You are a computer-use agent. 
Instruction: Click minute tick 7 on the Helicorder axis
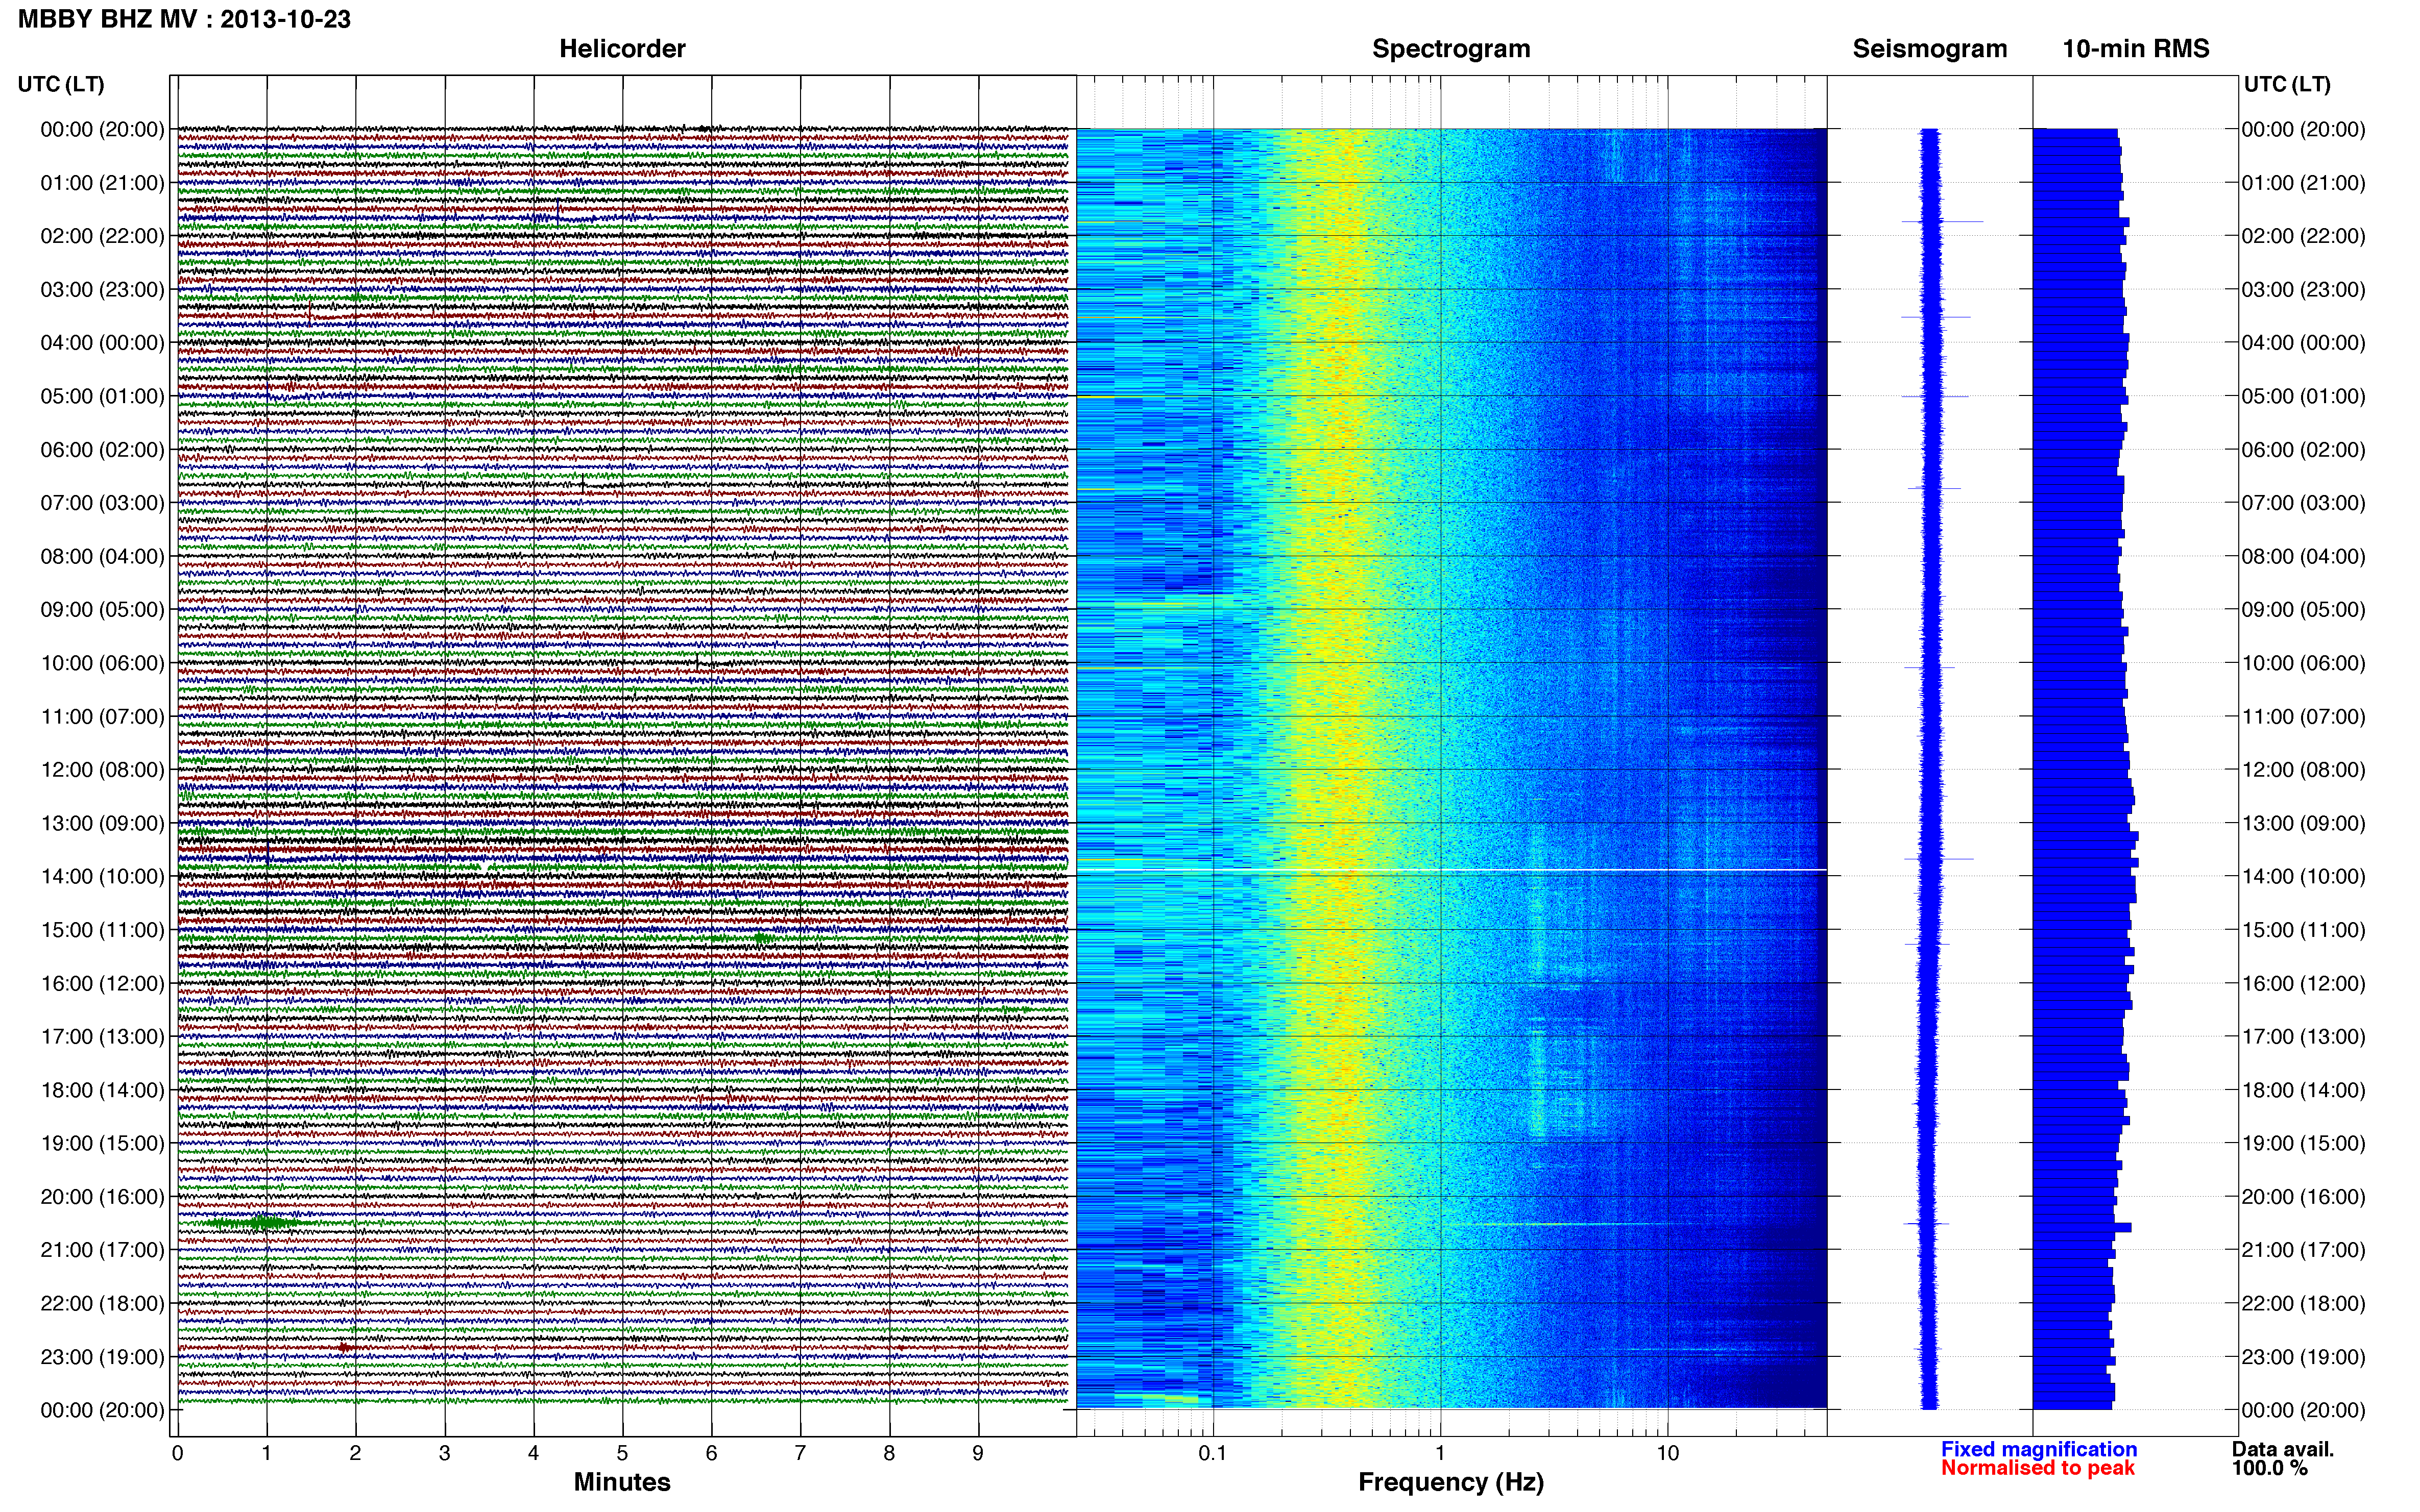pos(801,1453)
